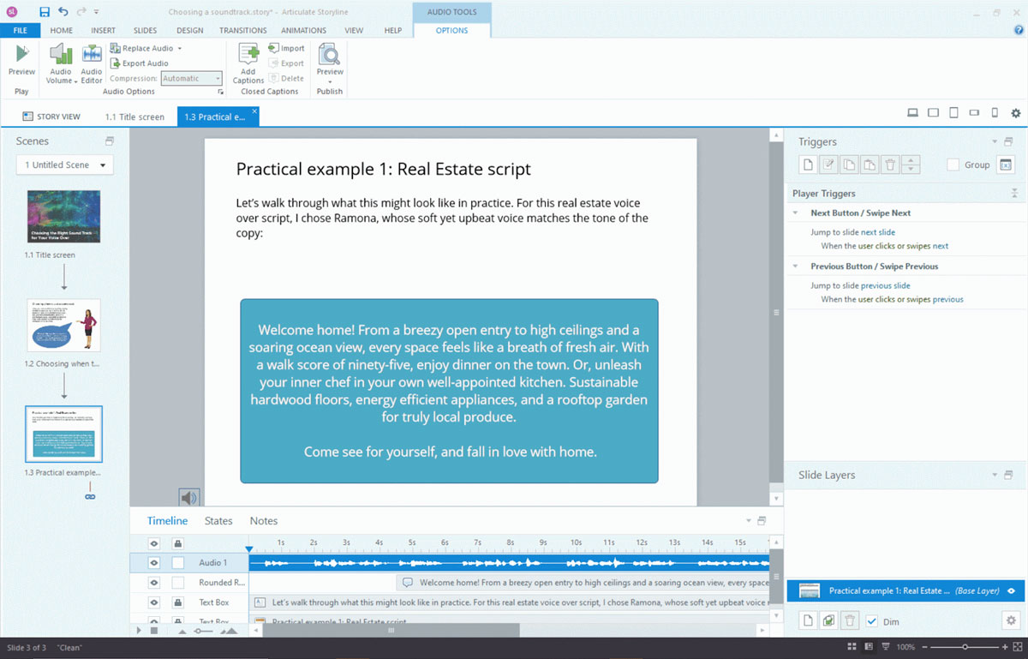Click the Add Captions icon
This screenshot has width=1028, height=659.
click(248, 56)
